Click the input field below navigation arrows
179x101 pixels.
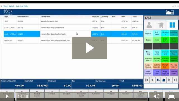point(161,86)
